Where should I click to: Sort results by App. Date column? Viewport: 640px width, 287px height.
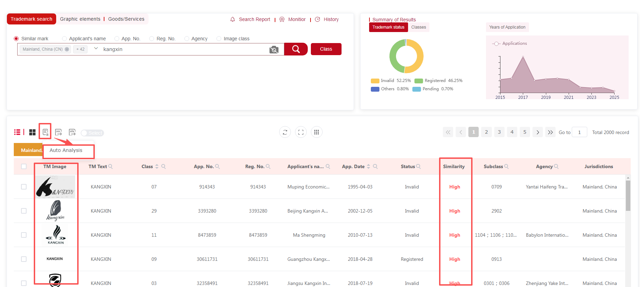point(368,166)
